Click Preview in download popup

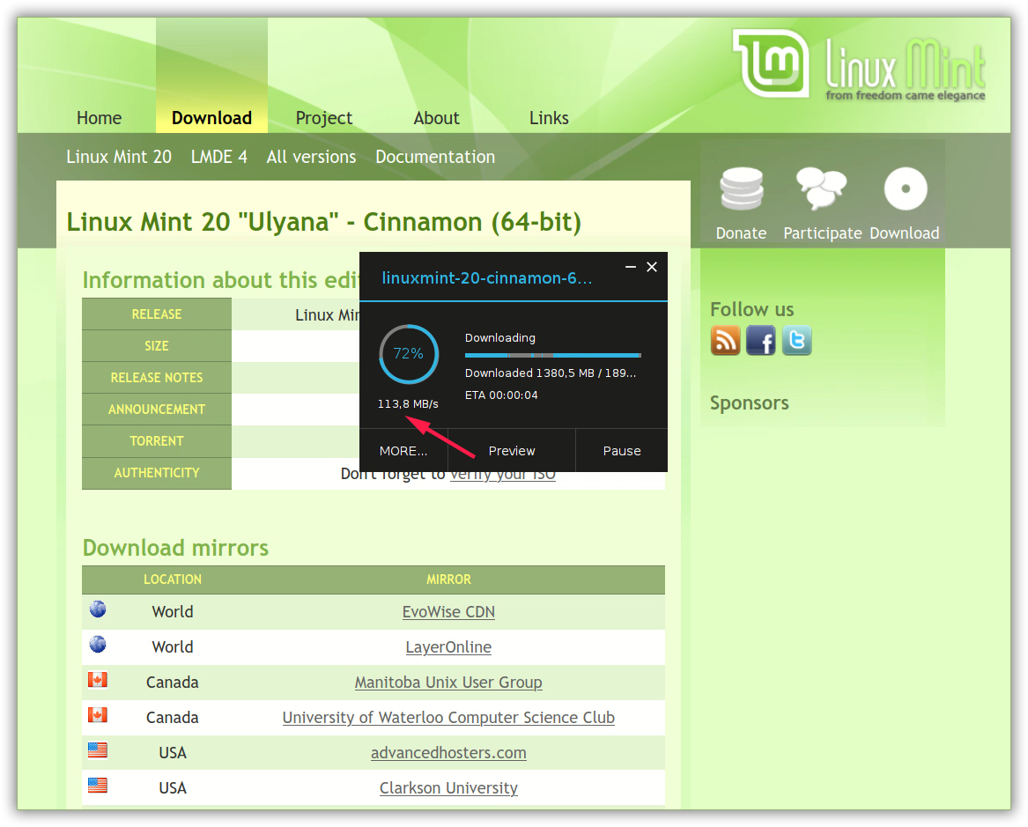(x=512, y=451)
